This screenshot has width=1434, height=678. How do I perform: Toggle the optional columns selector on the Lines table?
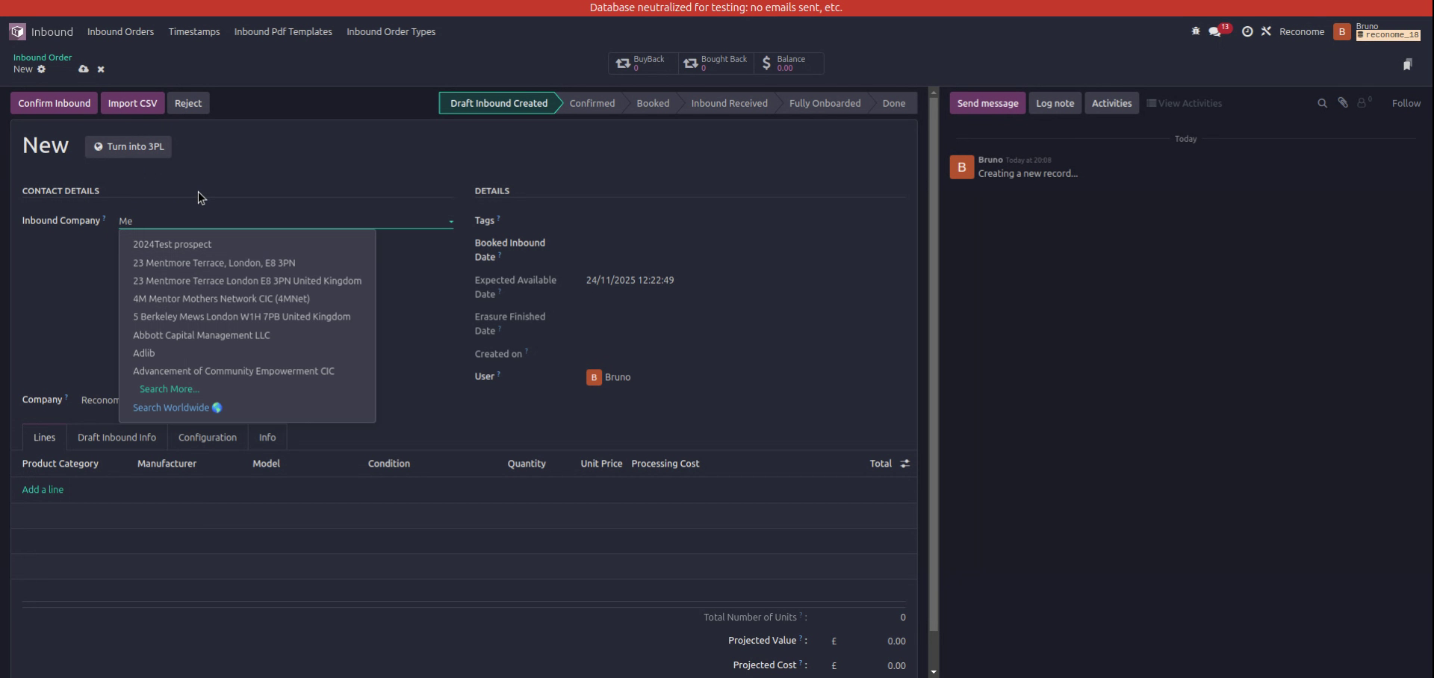point(904,463)
